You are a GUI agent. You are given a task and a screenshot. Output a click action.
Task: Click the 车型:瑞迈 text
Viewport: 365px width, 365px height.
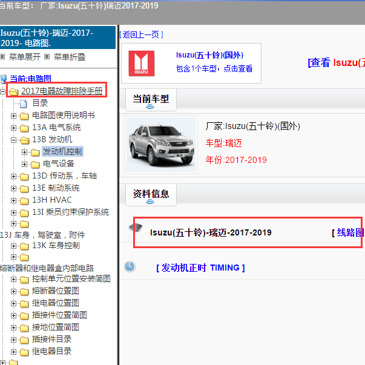click(223, 143)
